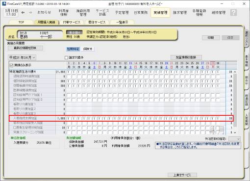
Task: Open the 外泊日数の指定 dropdown
Action: (234, 139)
